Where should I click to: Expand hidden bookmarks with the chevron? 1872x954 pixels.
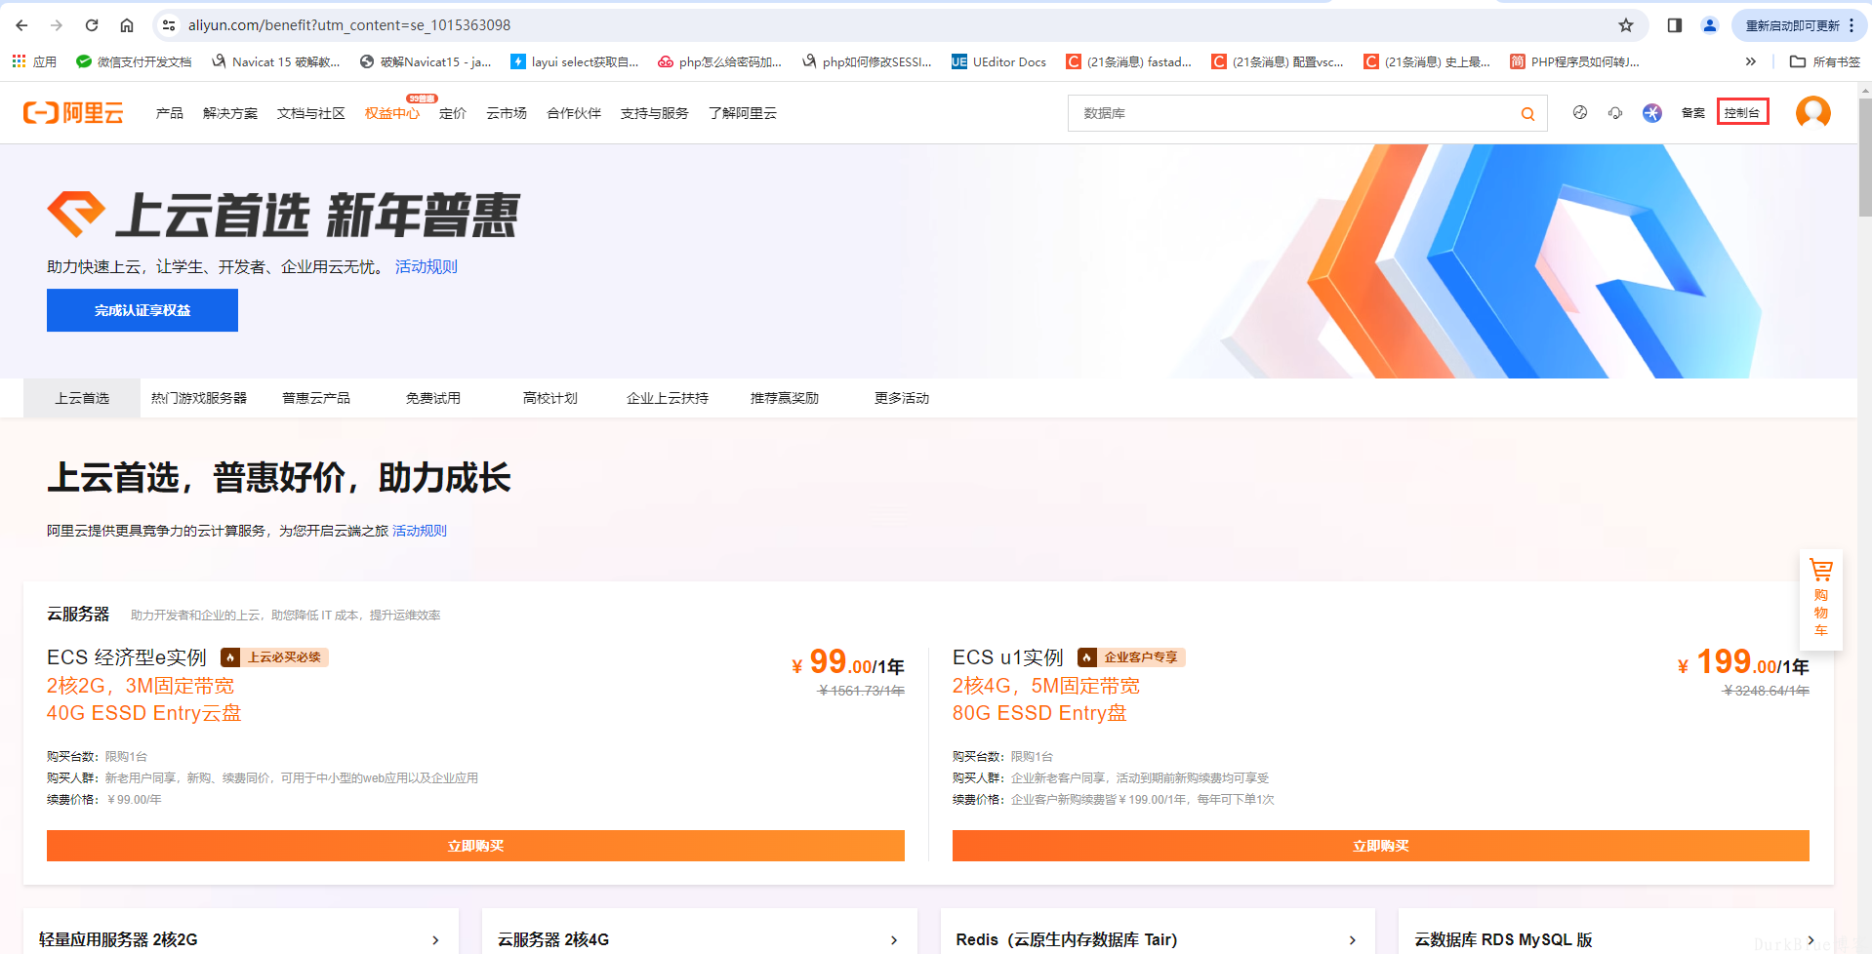[1751, 61]
